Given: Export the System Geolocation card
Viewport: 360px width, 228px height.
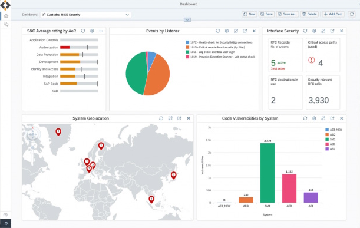Looking at the screenshot, I should click(x=179, y=118).
